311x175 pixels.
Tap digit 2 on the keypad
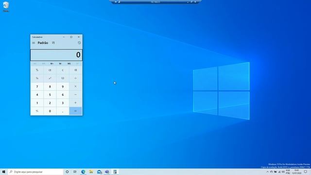click(x=50, y=103)
